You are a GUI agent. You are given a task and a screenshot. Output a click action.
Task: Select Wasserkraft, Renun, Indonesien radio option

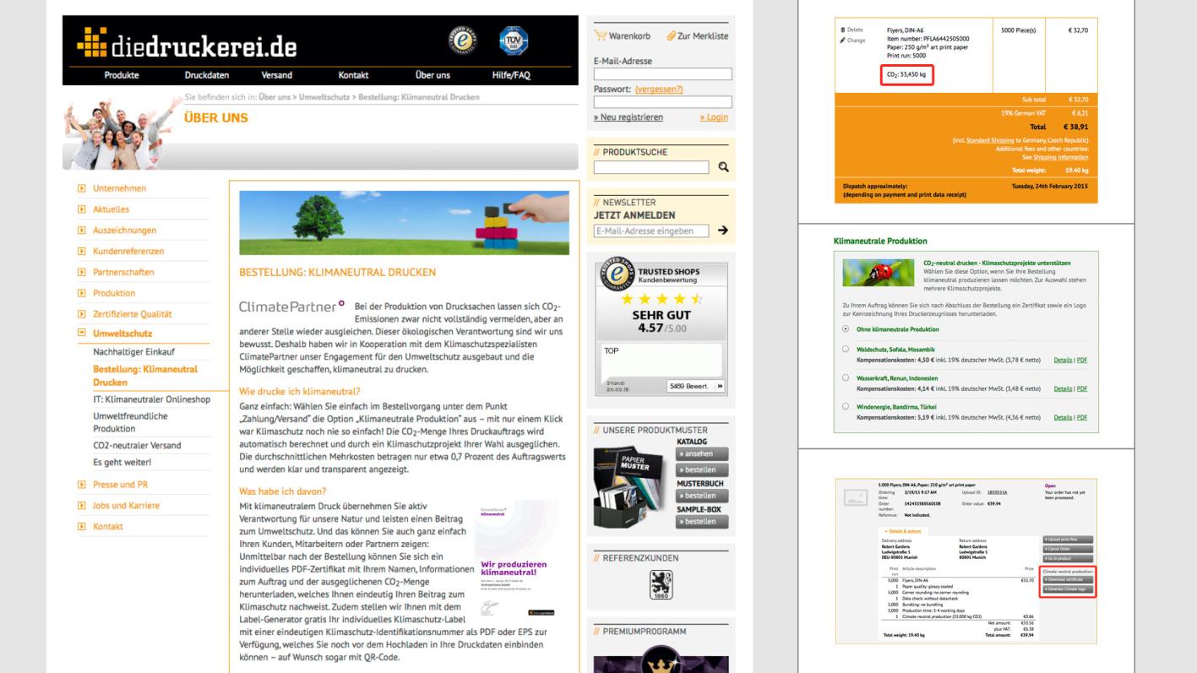click(x=846, y=377)
